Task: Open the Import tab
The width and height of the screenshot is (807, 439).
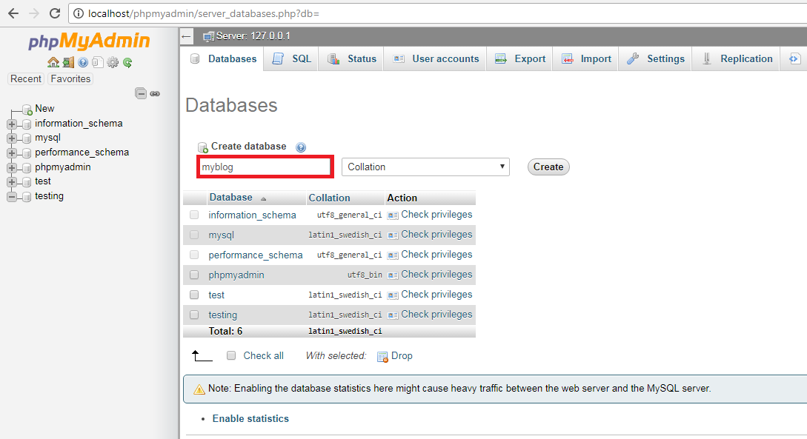Action: coord(585,58)
